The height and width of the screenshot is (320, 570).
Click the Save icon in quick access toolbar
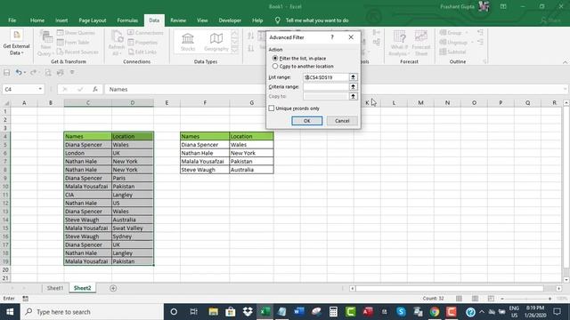coord(6,73)
